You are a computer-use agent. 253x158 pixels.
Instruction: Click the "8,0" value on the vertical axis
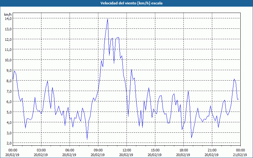tap(9, 81)
